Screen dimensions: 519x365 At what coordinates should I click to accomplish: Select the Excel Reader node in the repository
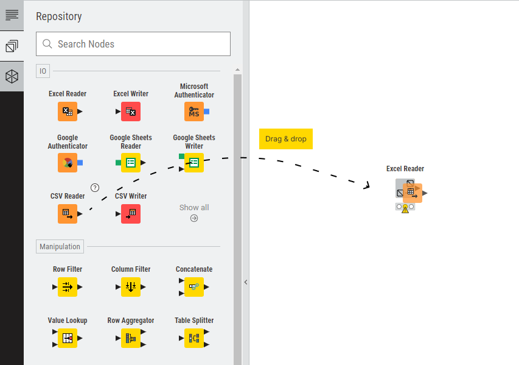pyautogui.click(x=68, y=112)
